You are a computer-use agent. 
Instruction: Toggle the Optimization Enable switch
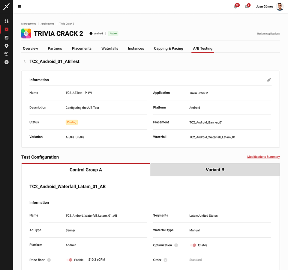coord(193,245)
